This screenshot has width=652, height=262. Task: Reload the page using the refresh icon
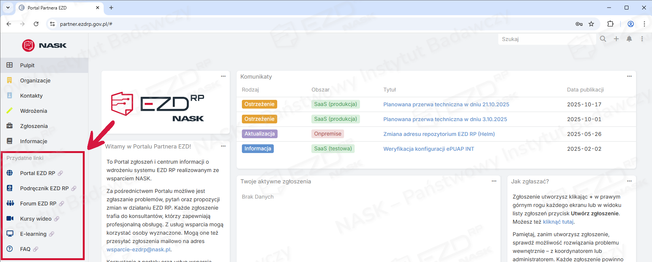click(36, 24)
